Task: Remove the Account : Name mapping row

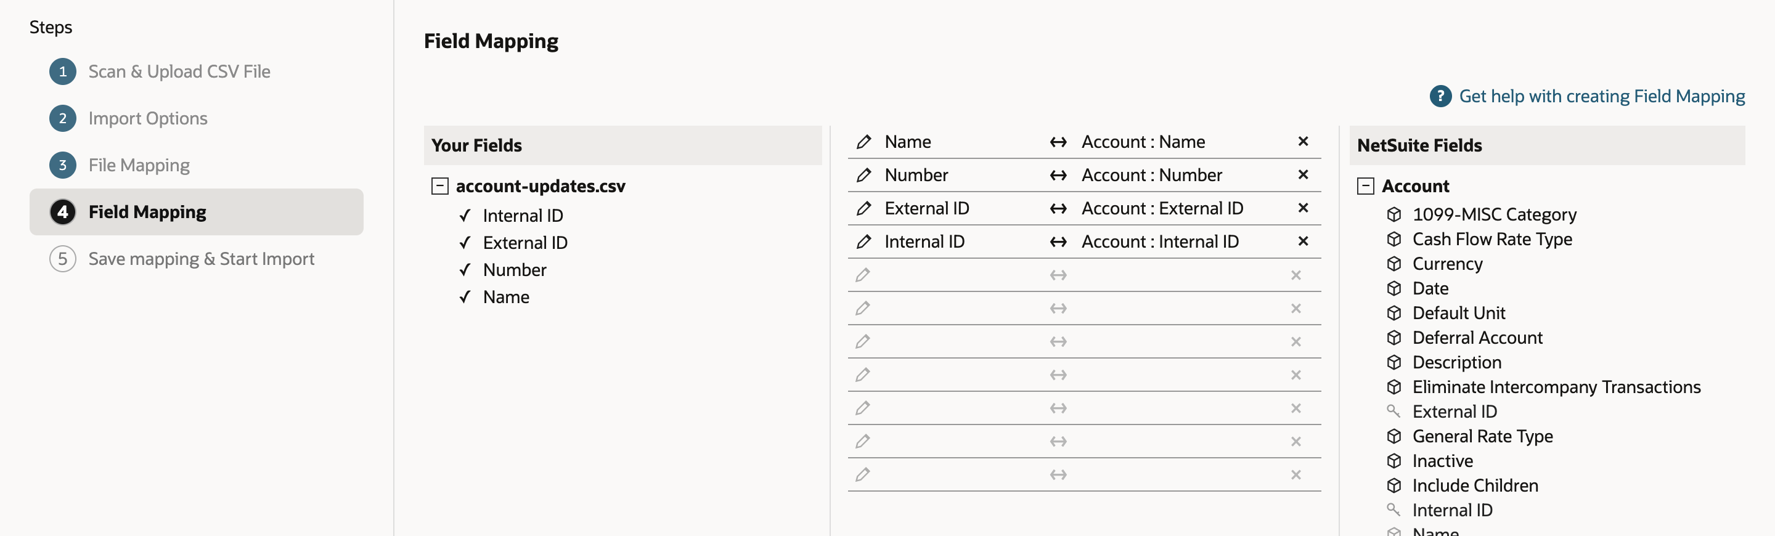Action: [x=1302, y=141]
